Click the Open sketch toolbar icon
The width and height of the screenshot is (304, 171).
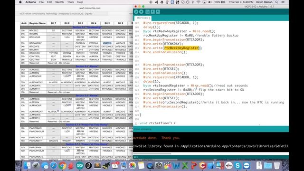point(152,11)
